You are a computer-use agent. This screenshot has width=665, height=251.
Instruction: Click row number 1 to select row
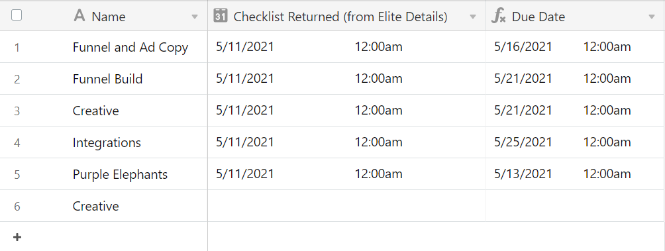(x=17, y=48)
